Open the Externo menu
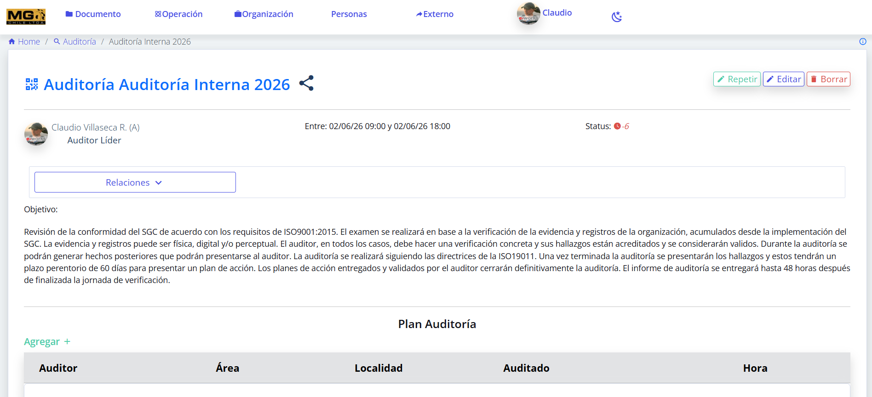Screen dimensions: 872x397 coord(435,14)
